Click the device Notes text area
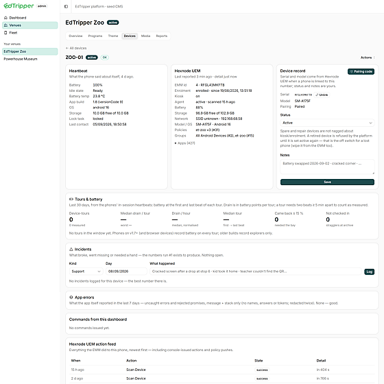The height and width of the screenshot is (384, 384). coord(327,167)
